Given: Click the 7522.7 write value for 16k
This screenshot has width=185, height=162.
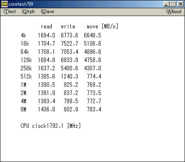Looking at the screenshot, I should [x=69, y=44].
